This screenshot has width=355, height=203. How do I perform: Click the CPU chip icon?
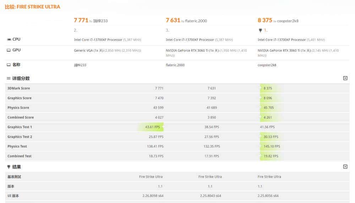(x=9, y=39)
